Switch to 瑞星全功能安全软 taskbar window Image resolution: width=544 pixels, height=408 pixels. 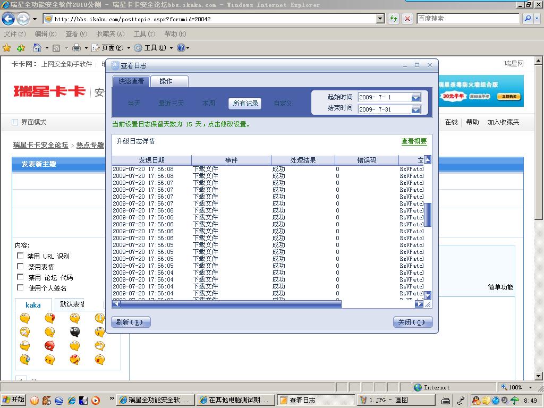click(155, 400)
